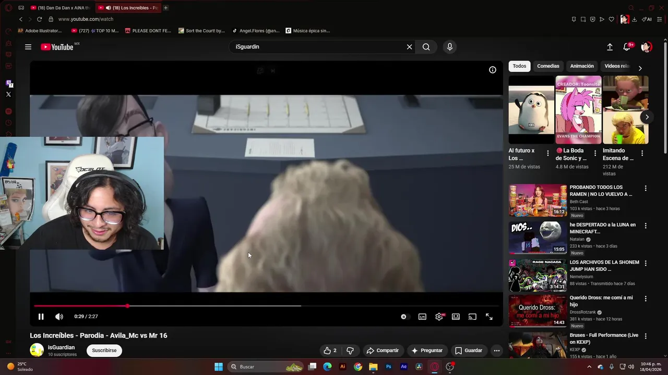Toggle subtitles/closed captions

(x=422, y=317)
